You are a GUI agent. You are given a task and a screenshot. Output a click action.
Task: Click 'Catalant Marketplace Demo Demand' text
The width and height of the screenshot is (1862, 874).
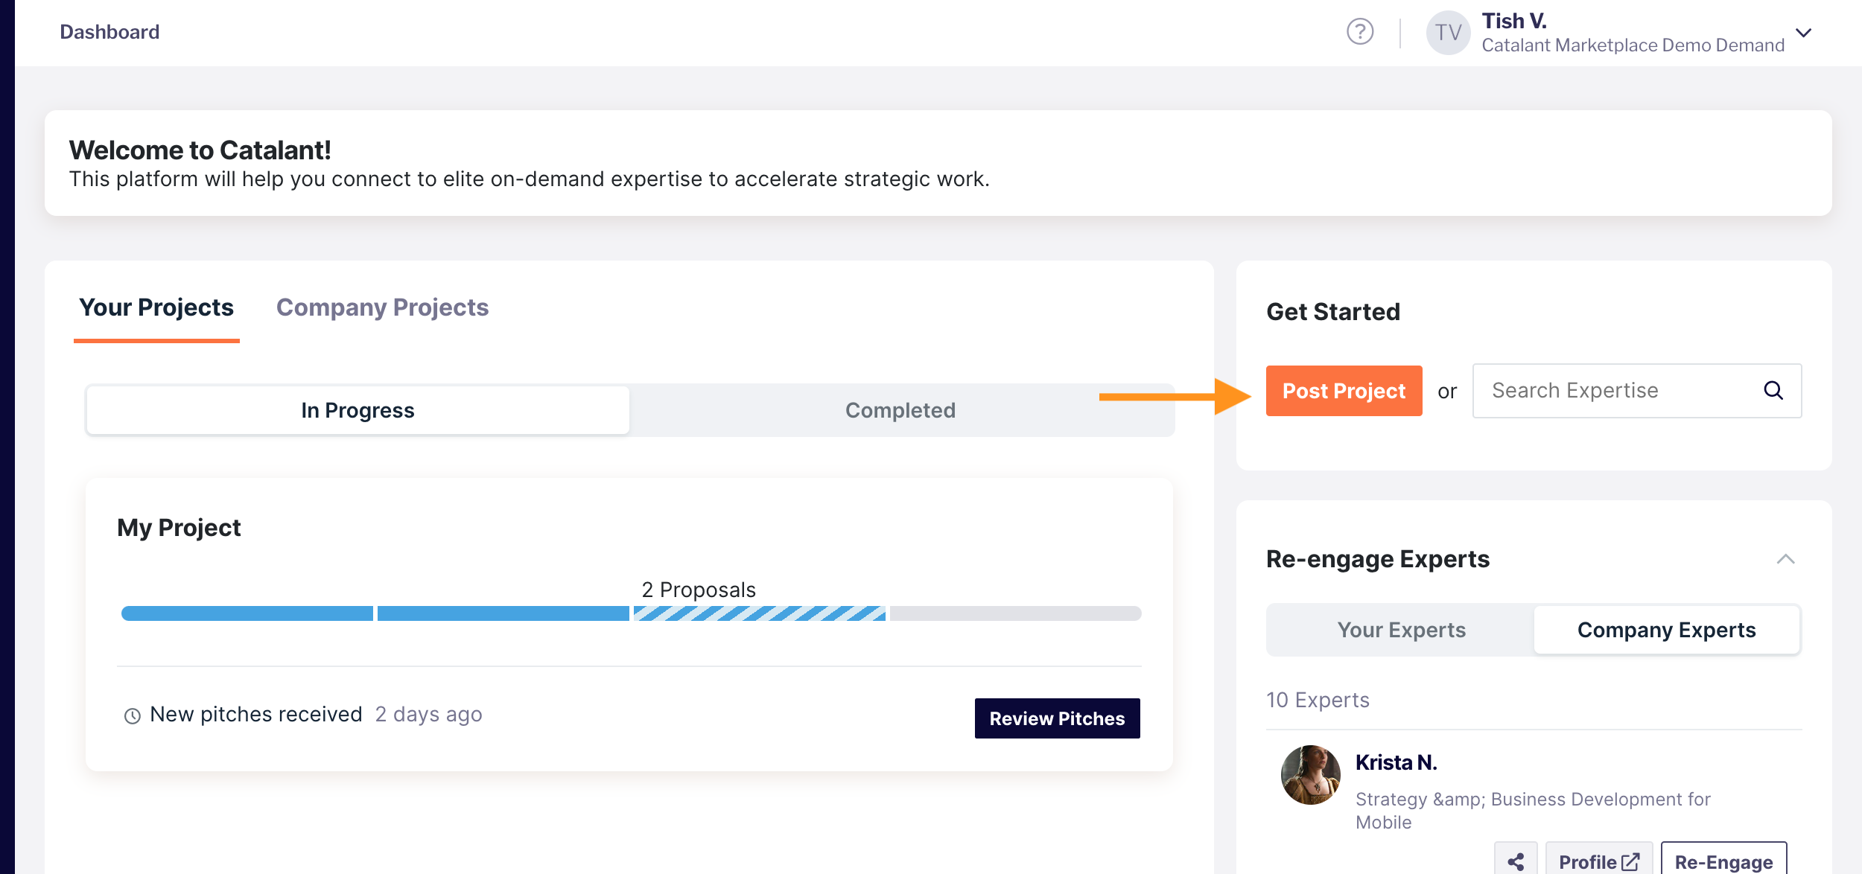pyautogui.click(x=1633, y=45)
